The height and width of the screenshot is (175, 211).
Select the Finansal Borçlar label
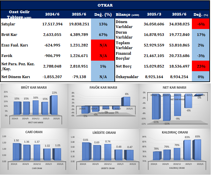(x=123, y=56)
